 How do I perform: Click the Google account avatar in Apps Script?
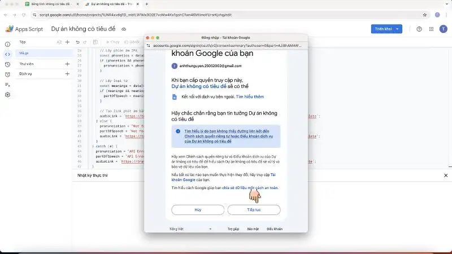[x=444, y=29]
